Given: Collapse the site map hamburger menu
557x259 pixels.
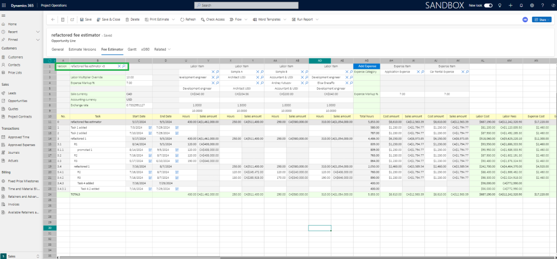Looking at the screenshot, I should pyautogui.click(x=4, y=16).
